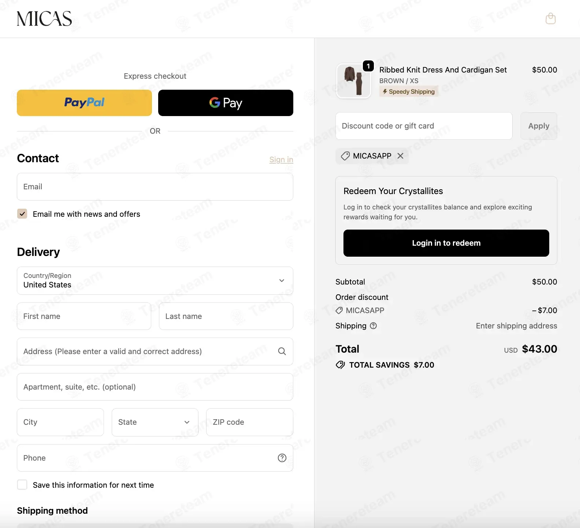
Task: Open the Ribbed Knit Dress product thumbnail
Action: point(353,81)
